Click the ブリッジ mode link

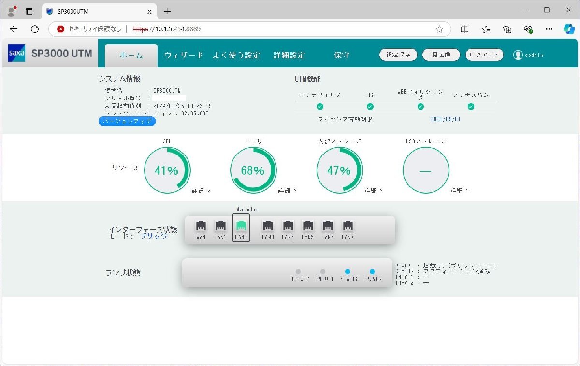154,237
